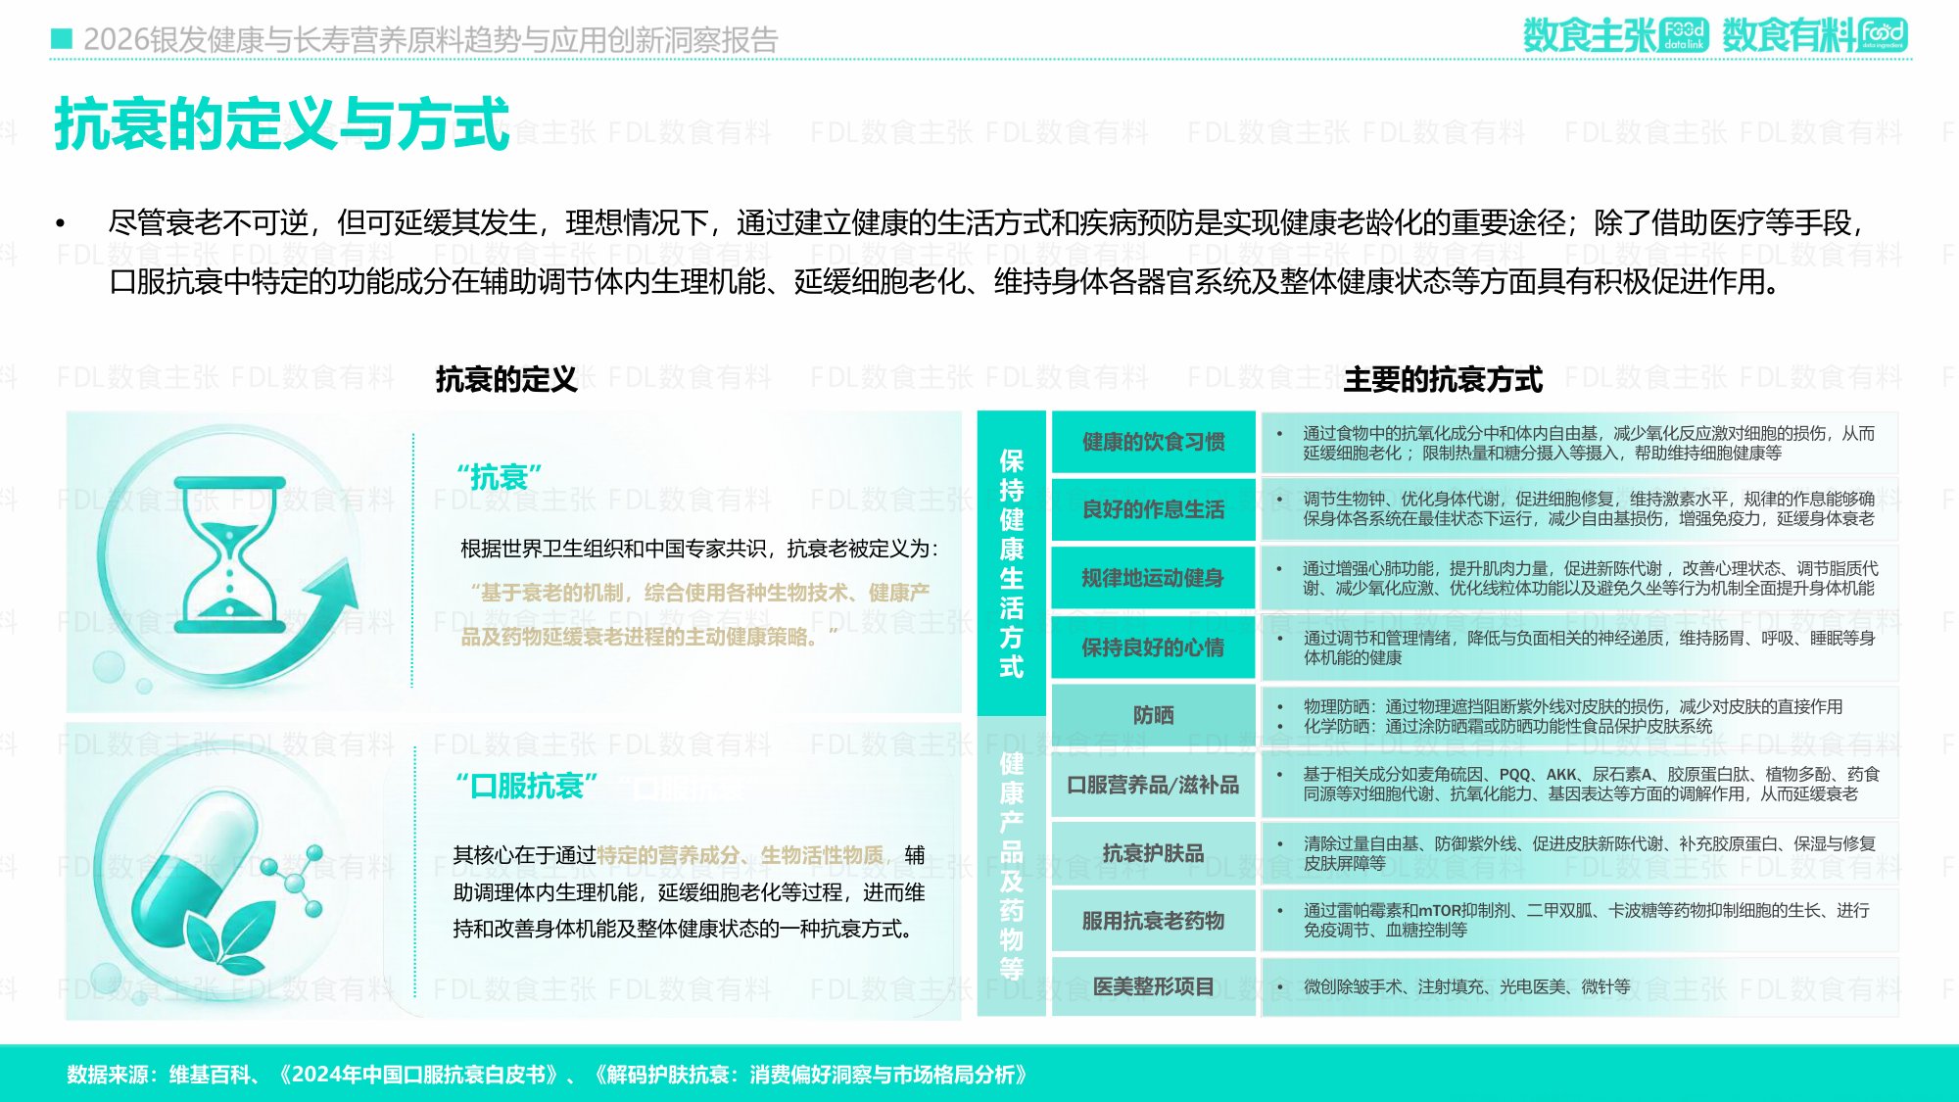Click the 数食有料 food logo
This screenshot has height=1102, width=1959.
(x=1815, y=35)
